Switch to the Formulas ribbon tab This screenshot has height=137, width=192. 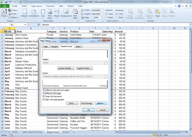(x=50, y=6)
